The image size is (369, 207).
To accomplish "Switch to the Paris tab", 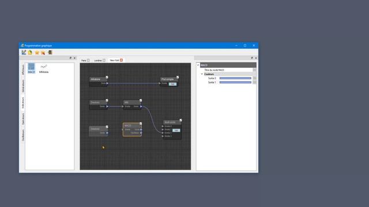I will point(84,60).
